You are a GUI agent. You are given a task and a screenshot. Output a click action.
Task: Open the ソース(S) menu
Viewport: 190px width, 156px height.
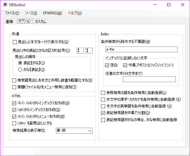(31, 13)
